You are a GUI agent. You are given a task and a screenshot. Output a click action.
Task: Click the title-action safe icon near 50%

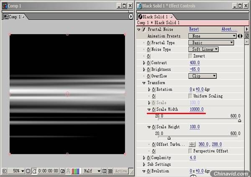point(28,171)
